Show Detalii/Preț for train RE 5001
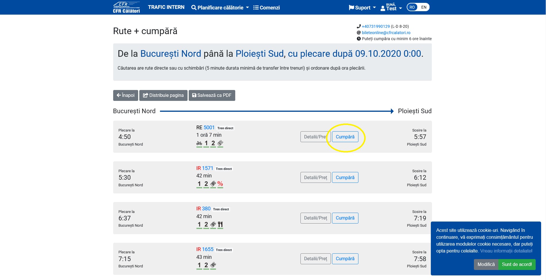The image size is (546, 280). (x=316, y=137)
